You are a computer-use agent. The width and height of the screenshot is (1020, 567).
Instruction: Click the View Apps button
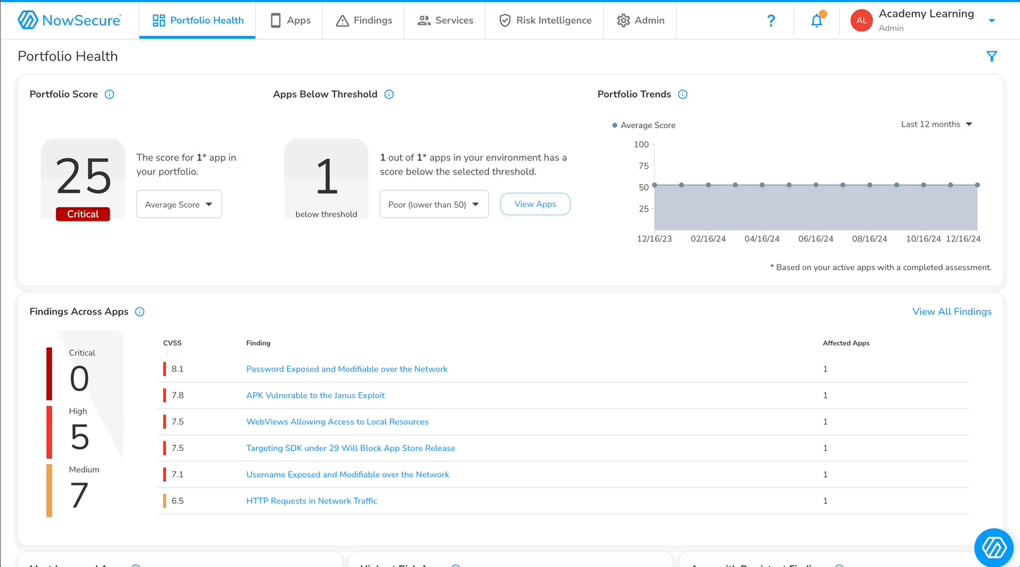(535, 204)
